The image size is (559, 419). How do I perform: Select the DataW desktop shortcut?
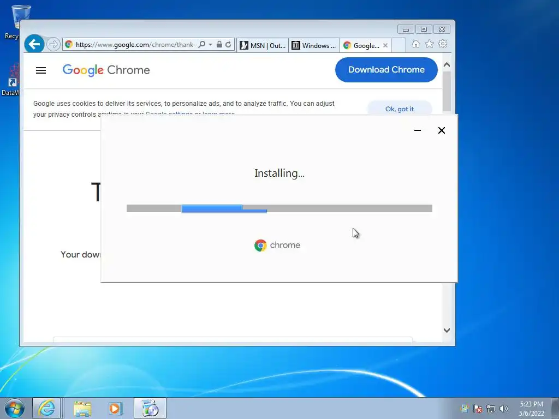coord(11,80)
